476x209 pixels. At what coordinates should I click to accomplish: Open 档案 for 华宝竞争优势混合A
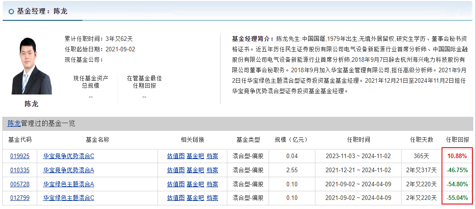(212, 170)
